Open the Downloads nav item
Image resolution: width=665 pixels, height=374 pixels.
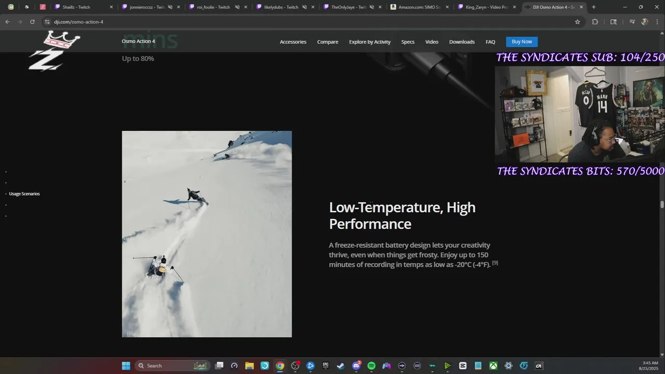pyautogui.click(x=462, y=42)
